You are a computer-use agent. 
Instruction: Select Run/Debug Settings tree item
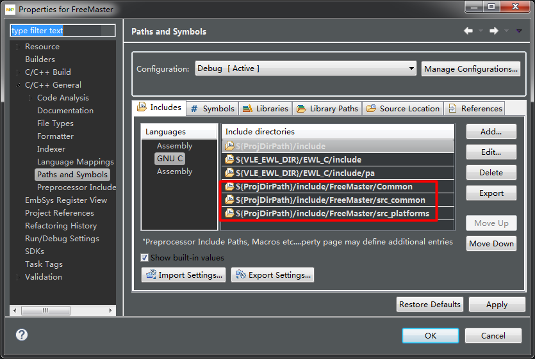[62, 239]
